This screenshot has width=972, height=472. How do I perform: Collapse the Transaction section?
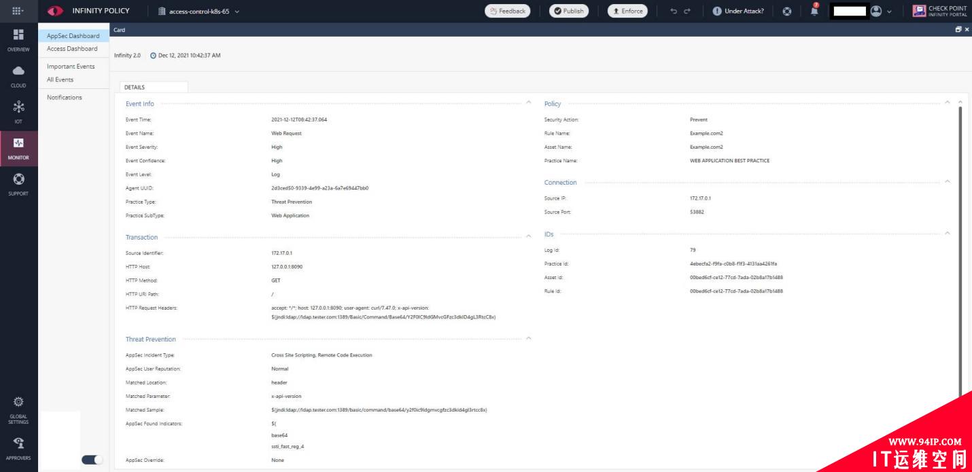click(529, 236)
